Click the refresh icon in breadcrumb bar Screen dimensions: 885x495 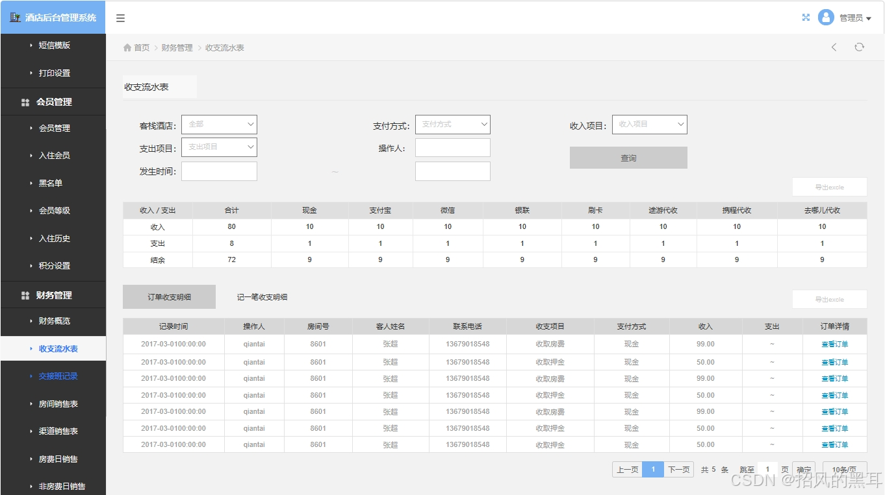[x=859, y=47]
